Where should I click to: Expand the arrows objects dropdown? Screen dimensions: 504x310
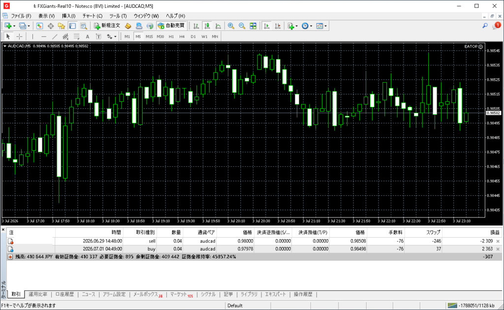coord(115,36)
